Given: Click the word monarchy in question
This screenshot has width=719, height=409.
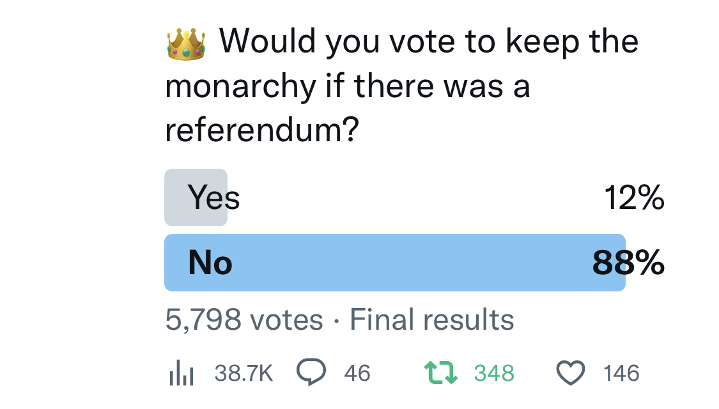Looking at the screenshot, I should (x=241, y=86).
